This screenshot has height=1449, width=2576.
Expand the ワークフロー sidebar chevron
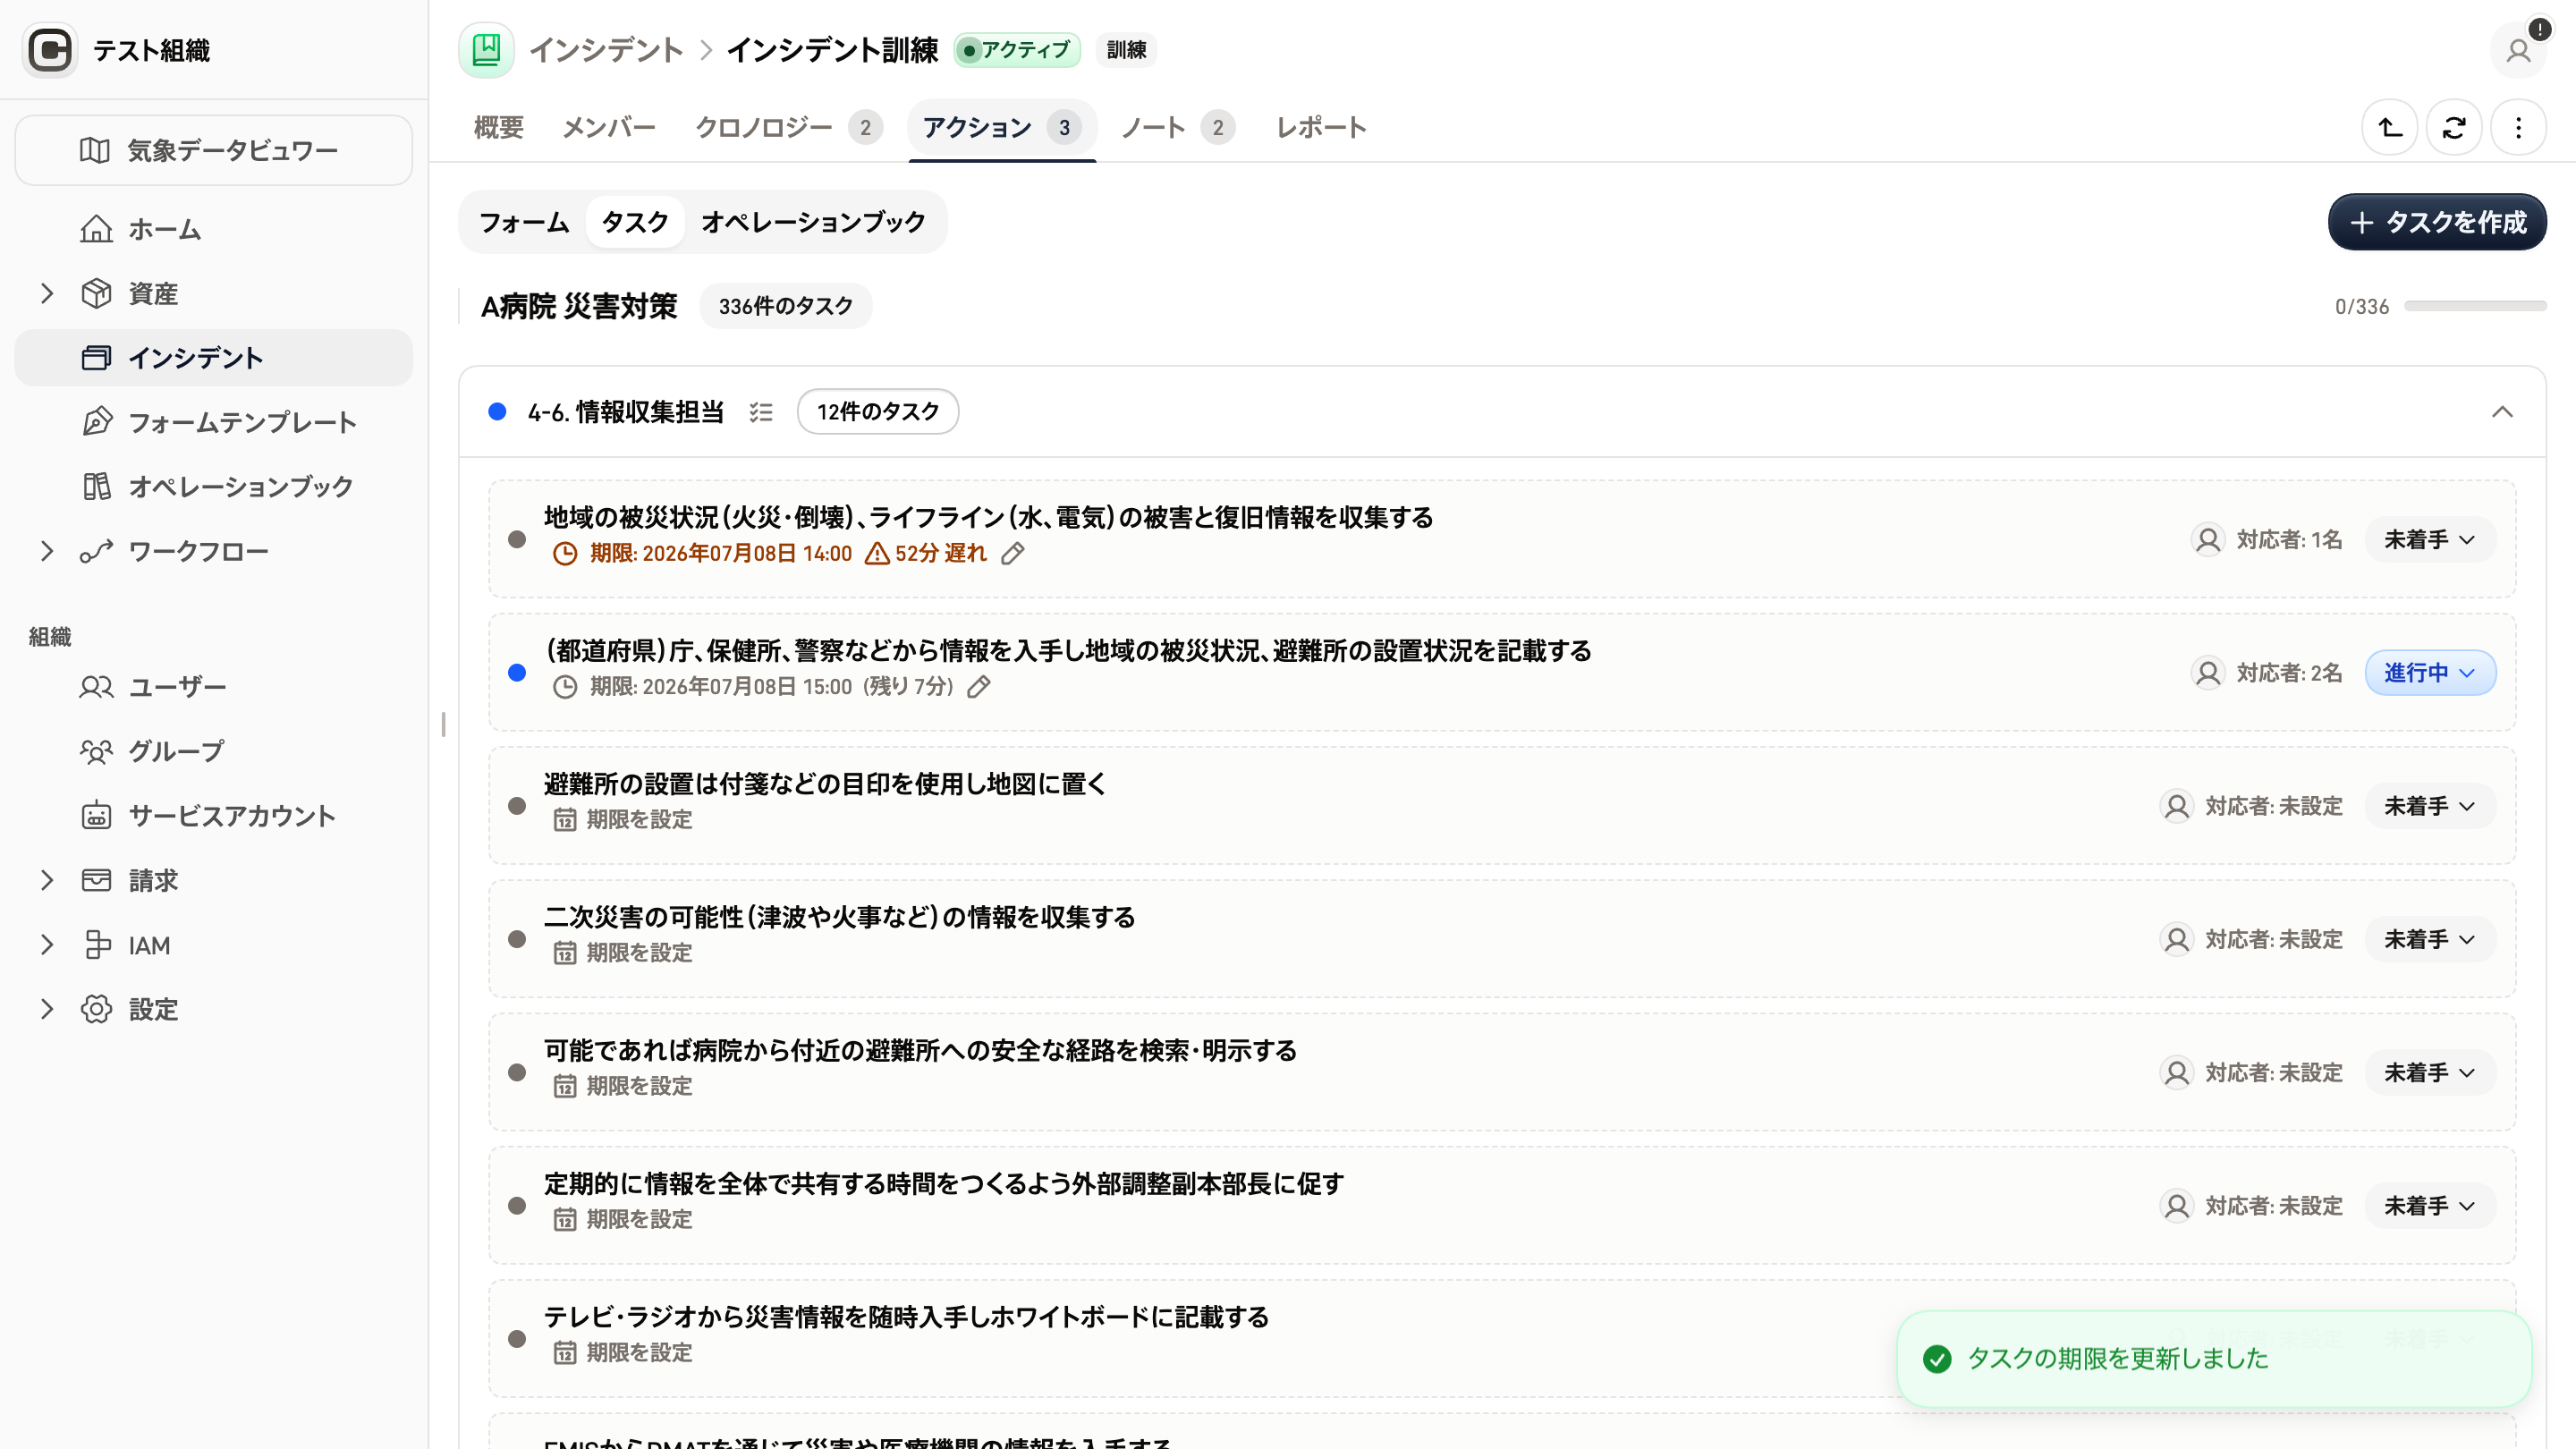click(47, 551)
